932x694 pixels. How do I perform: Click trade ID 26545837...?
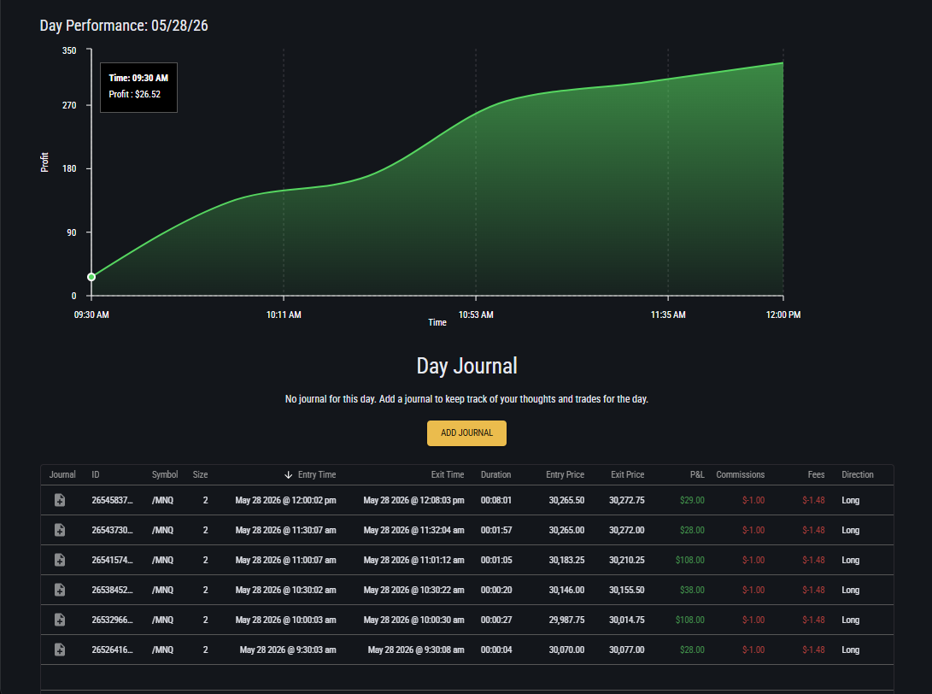[x=113, y=500]
